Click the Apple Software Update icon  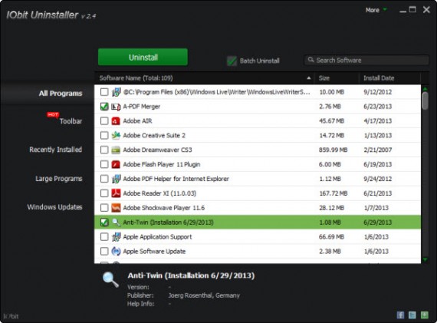pyautogui.click(x=116, y=252)
